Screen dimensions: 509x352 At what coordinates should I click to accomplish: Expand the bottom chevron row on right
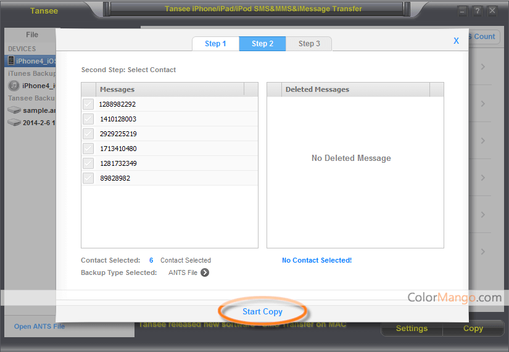(x=482, y=252)
